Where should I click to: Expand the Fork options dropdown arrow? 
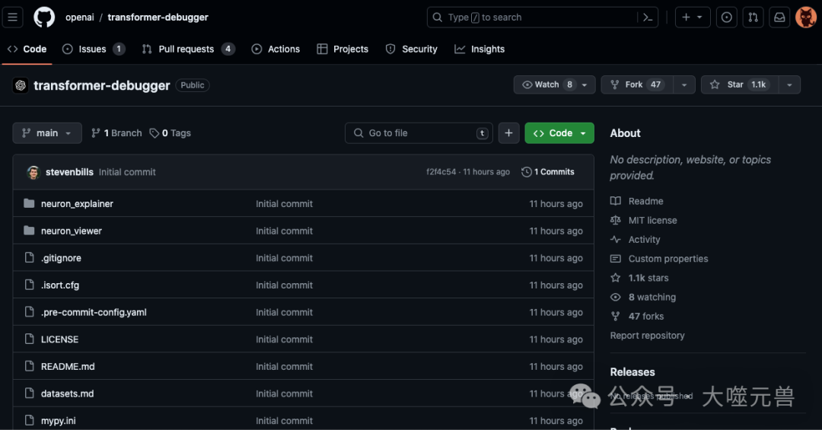point(684,84)
